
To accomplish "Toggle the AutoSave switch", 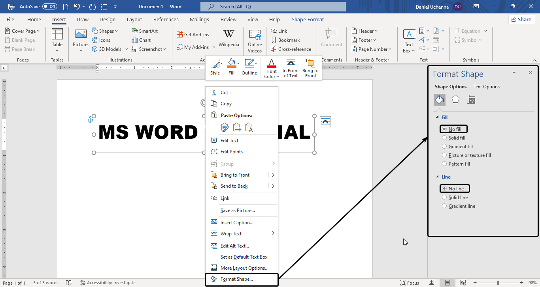I will (50, 7).
